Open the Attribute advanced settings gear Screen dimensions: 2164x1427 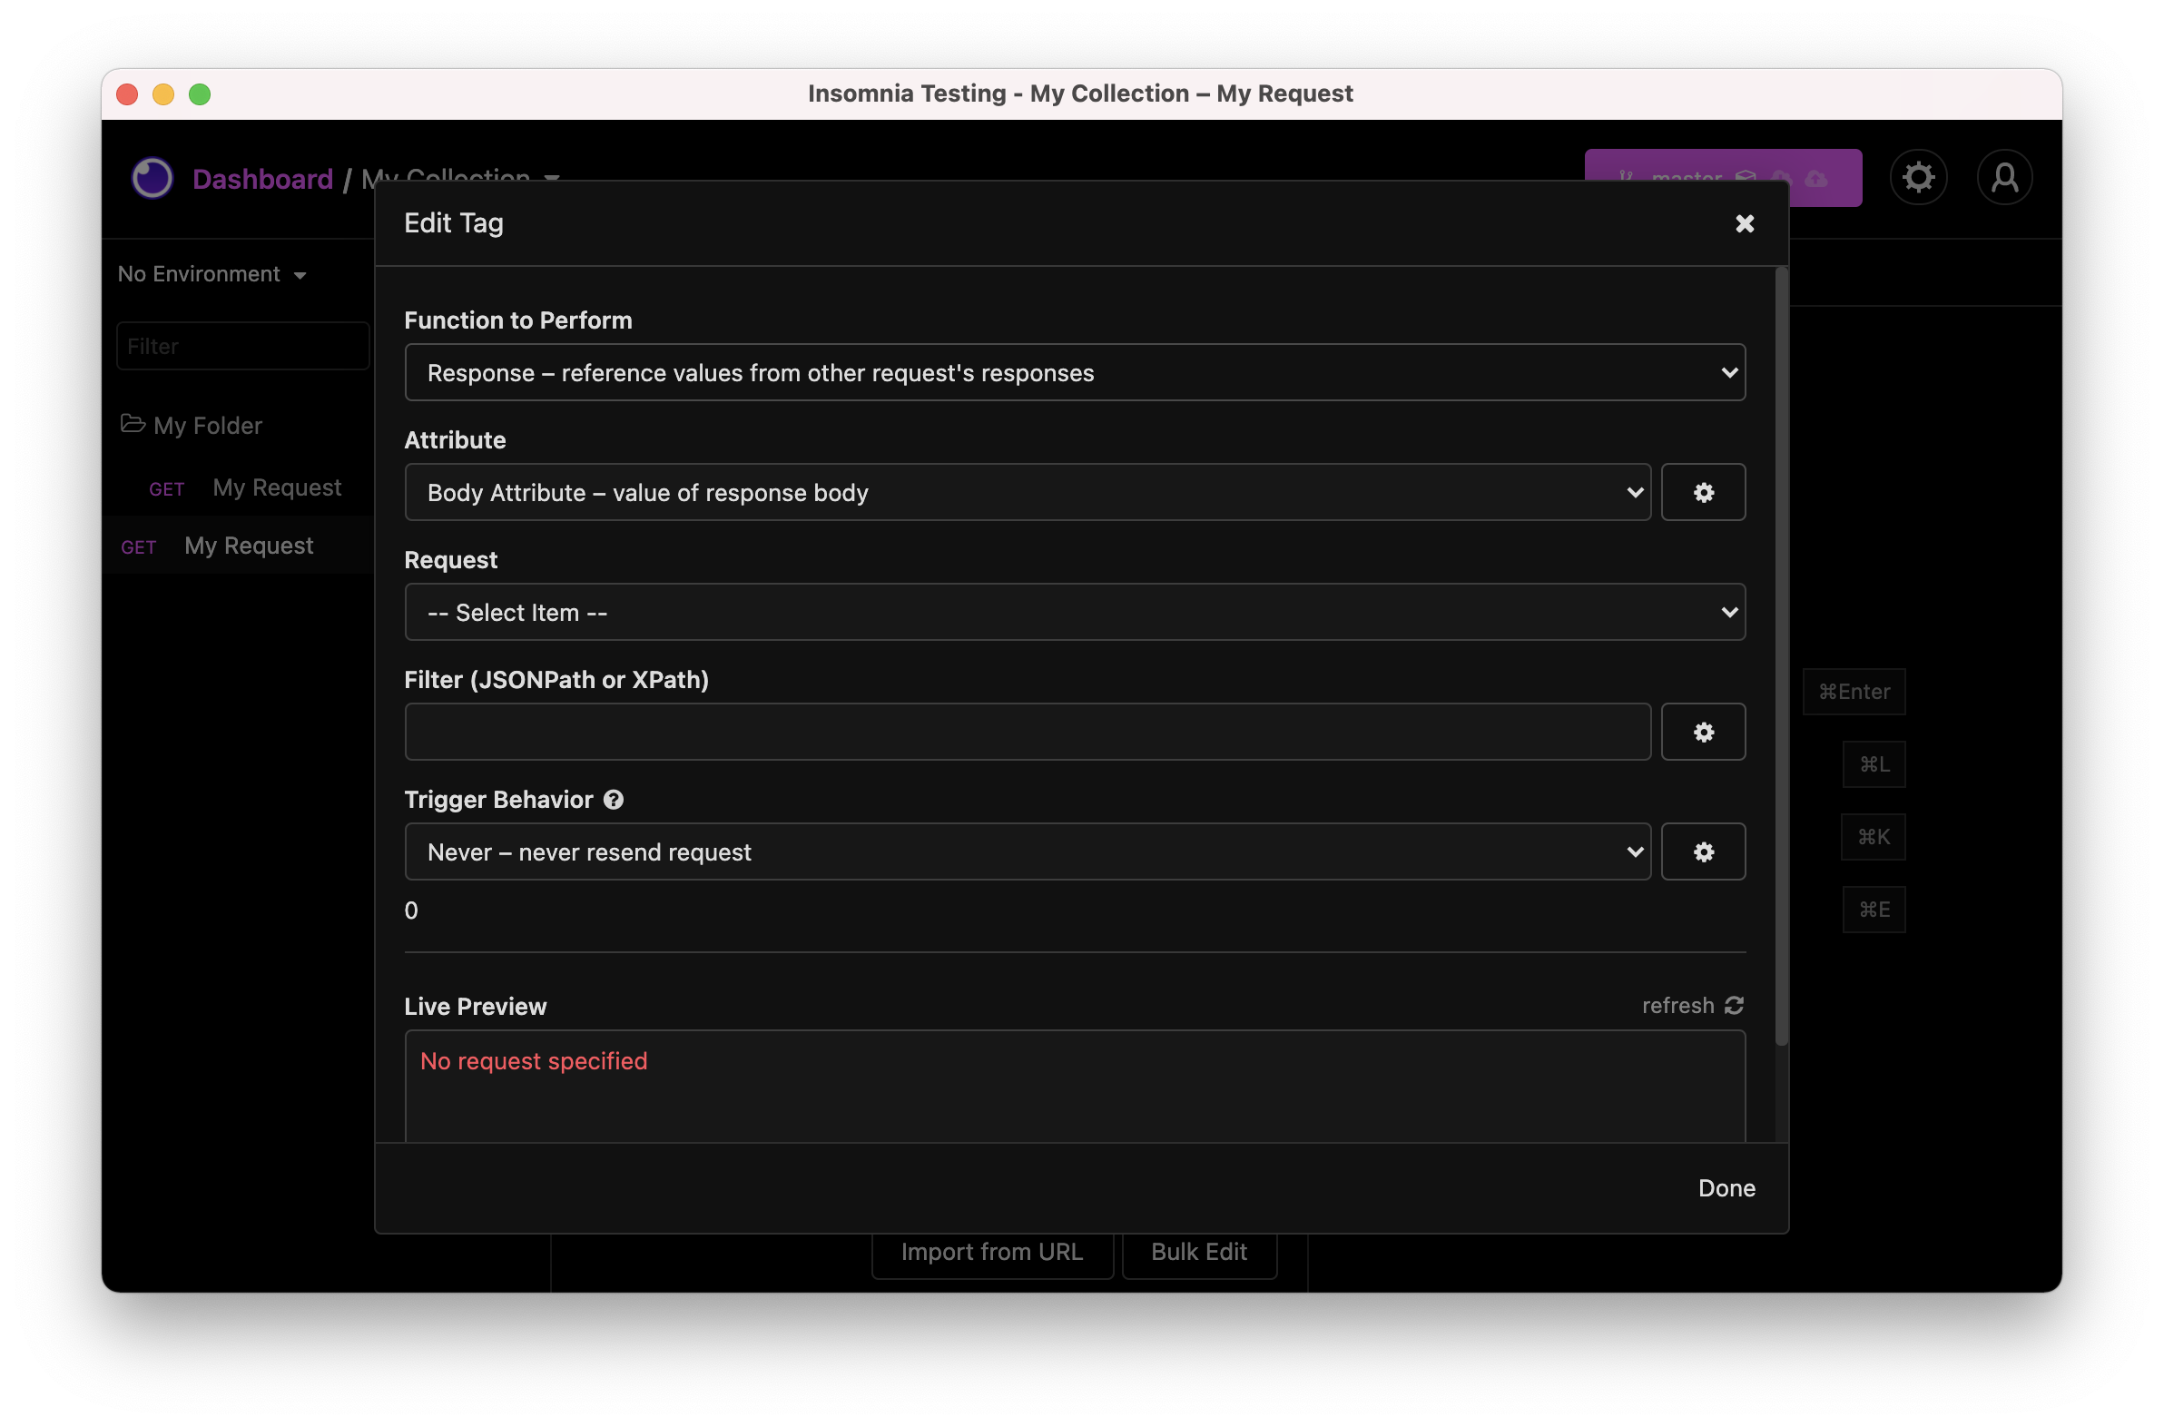click(x=1704, y=491)
